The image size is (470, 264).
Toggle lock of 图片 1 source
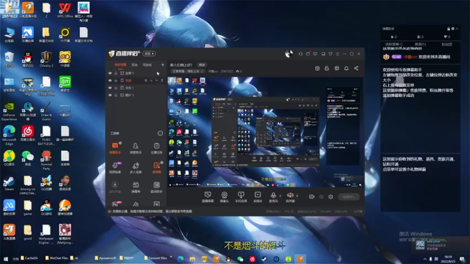(116, 95)
